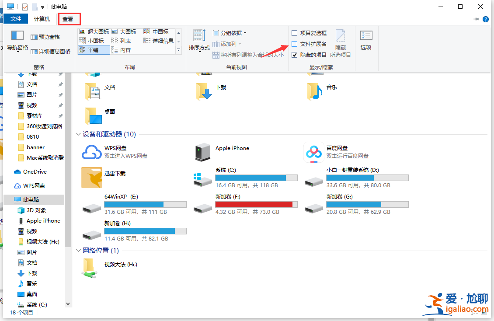Uncheck 隐藏的项目 to hide hidden files
Viewport: 494px width, 321px height.
coord(295,55)
